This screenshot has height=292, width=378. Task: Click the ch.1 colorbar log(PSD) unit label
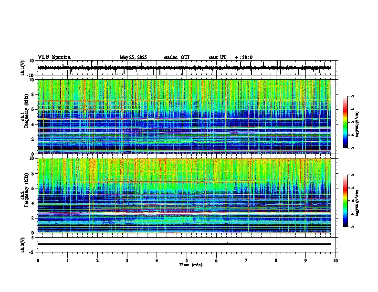[x=357, y=125]
